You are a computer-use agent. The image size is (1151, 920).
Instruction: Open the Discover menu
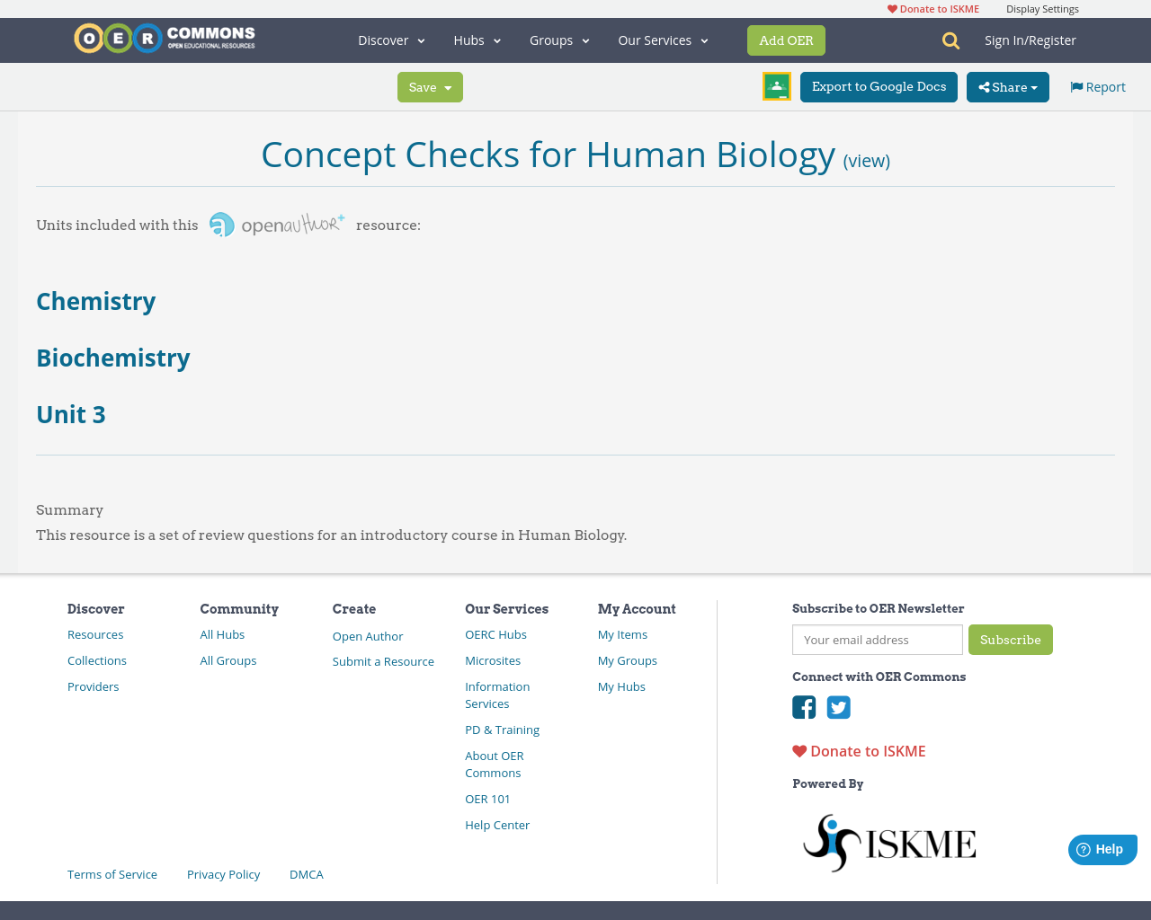390,40
